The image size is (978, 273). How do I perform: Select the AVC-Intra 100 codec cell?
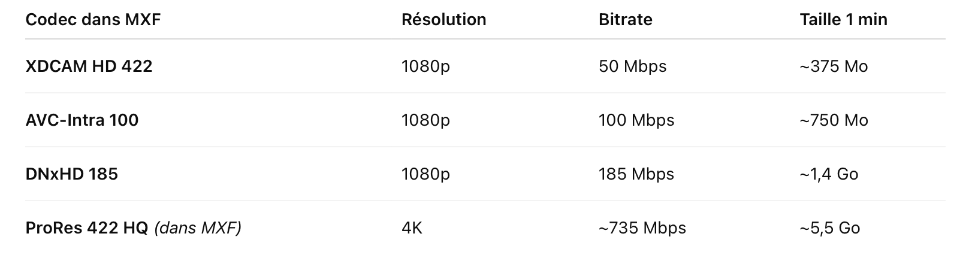click(82, 120)
